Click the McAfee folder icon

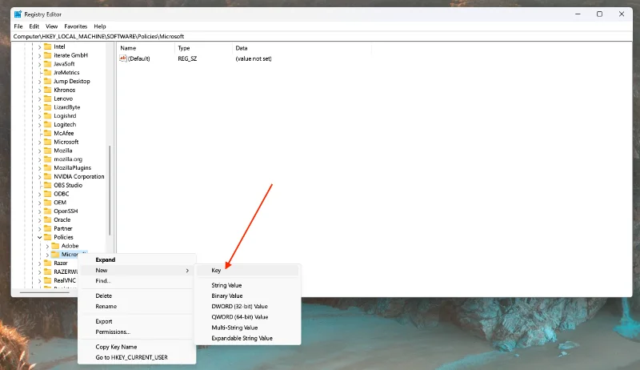(48, 133)
